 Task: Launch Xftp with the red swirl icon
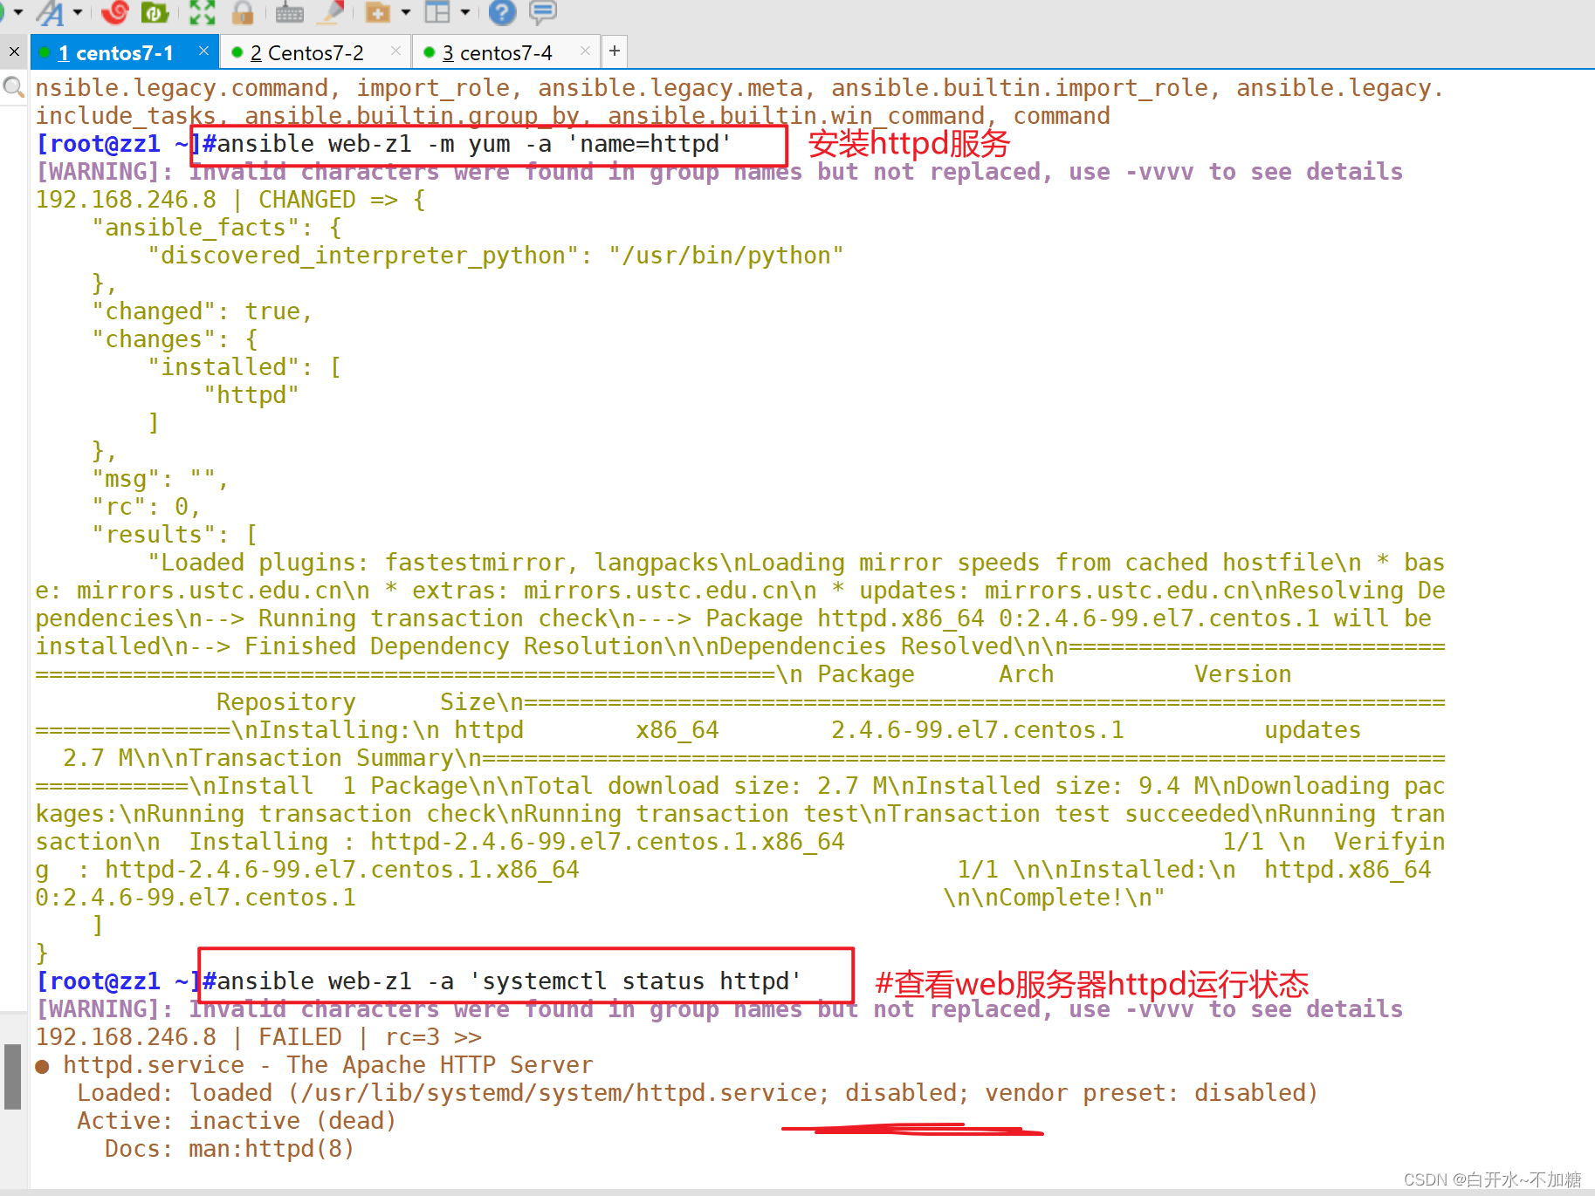115,12
